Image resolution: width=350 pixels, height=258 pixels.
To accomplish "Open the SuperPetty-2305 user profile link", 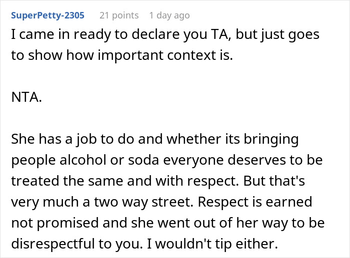I will 47,15.
